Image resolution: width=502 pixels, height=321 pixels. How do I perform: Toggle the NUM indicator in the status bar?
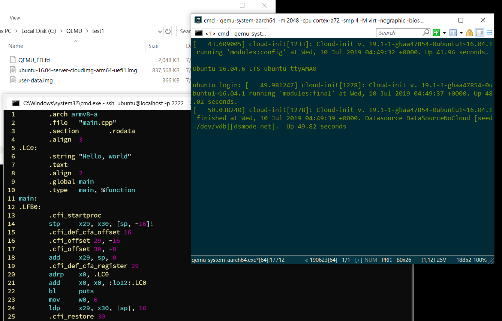point(370,260)
